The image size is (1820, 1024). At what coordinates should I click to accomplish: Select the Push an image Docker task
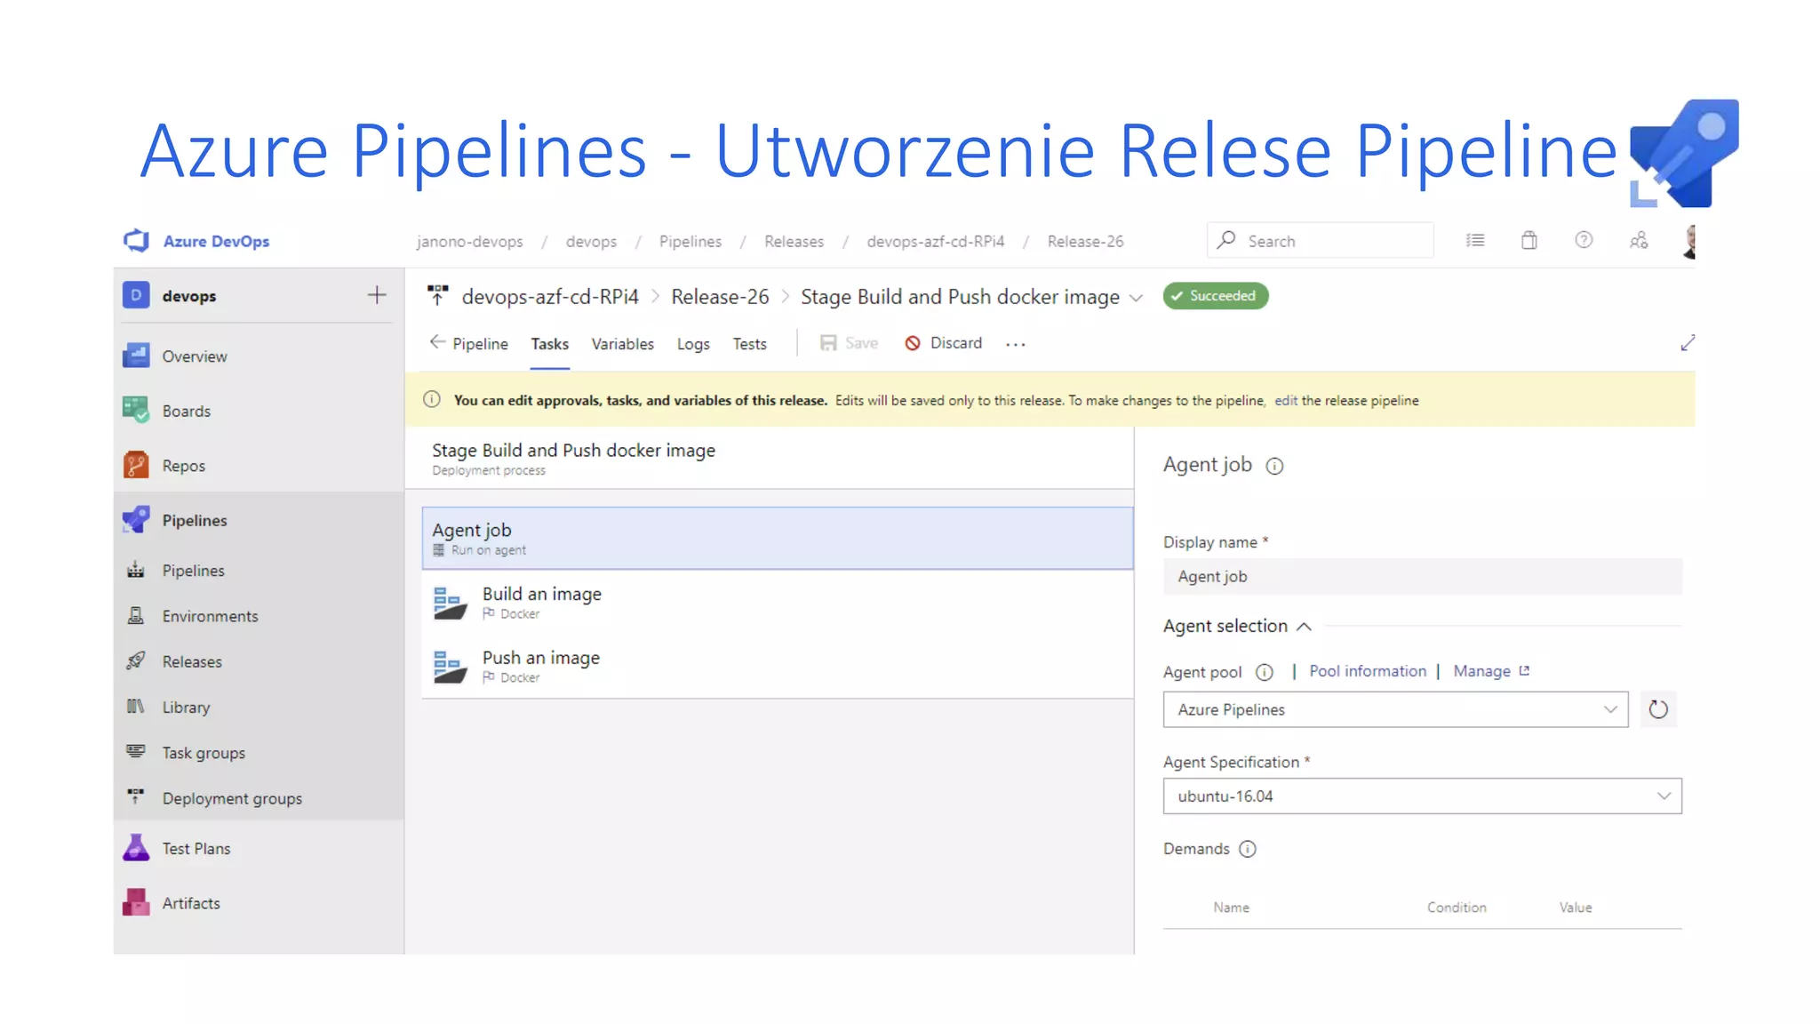(x=778, y=666)
